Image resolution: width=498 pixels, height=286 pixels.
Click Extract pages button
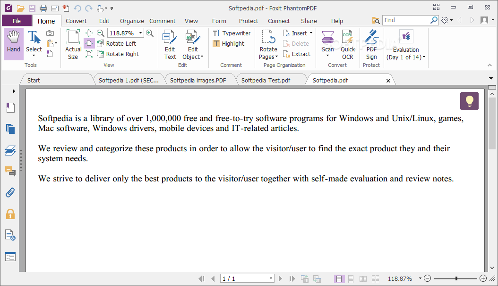297,54
